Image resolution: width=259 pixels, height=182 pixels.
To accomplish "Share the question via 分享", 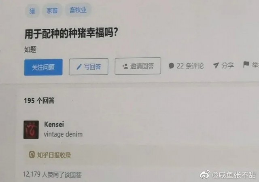I will (224, 66).
